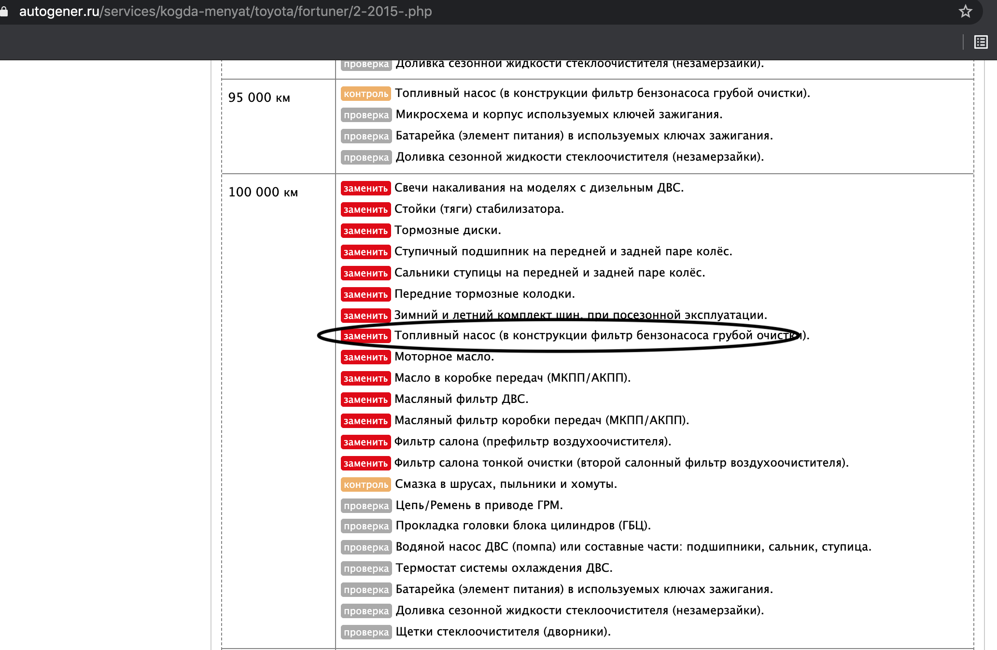Click 'Щетки стеклоочистителя (дворники)' row

click(x=503, y=632)
